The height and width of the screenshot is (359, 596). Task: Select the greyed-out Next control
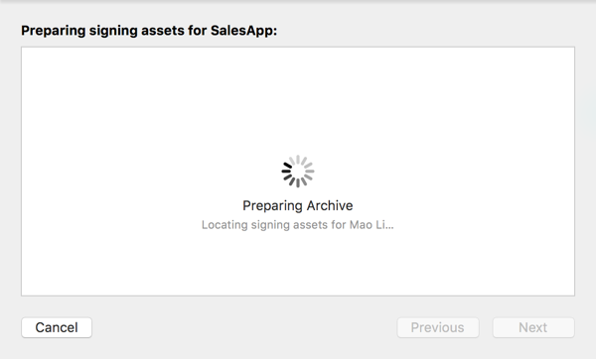(x=533, y=327)
